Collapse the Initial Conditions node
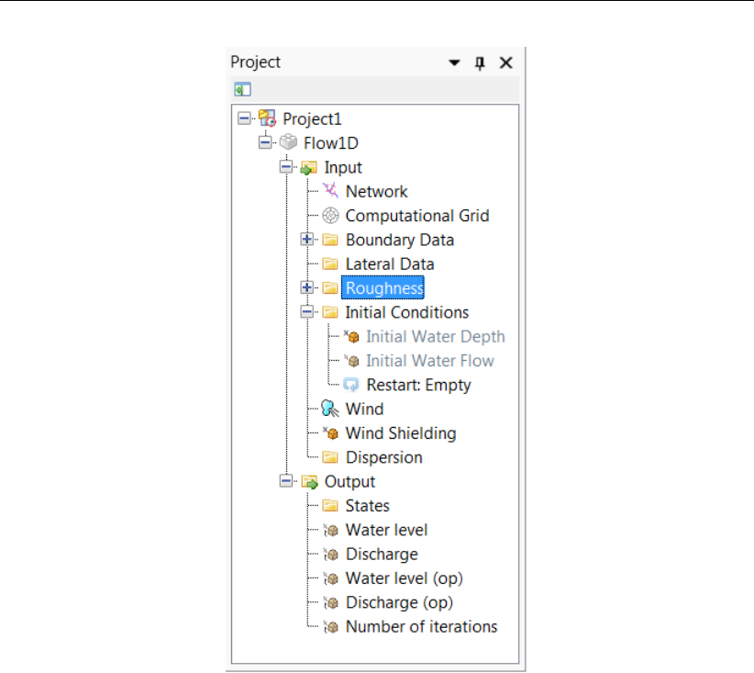 pyautogui.click(x=308, y=312)
